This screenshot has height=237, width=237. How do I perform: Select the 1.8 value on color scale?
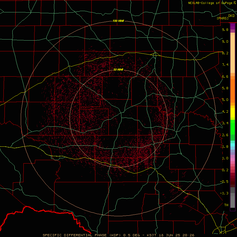coord(225,147)
